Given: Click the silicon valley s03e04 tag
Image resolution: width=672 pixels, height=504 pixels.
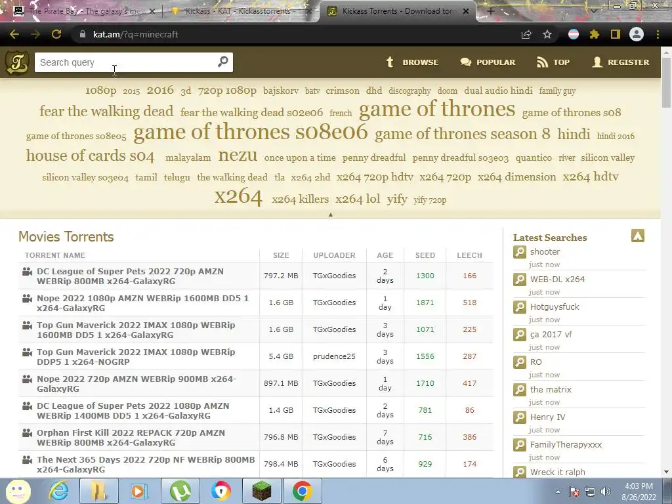Looking at the screenshot, I should [x=85, y=177].
